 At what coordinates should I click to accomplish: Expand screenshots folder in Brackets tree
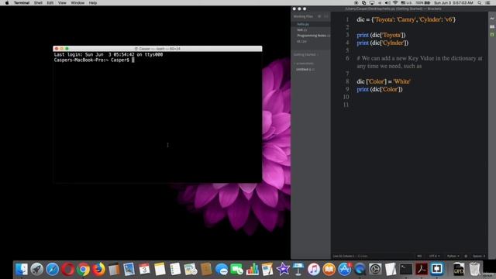point(304,64)
